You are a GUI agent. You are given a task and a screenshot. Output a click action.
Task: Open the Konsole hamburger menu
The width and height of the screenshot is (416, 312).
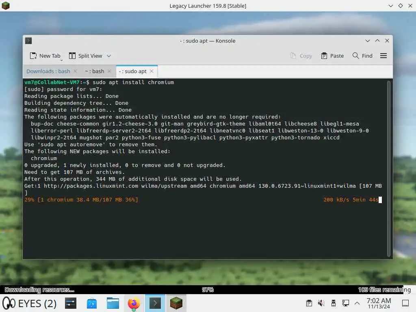coord(383,56)
